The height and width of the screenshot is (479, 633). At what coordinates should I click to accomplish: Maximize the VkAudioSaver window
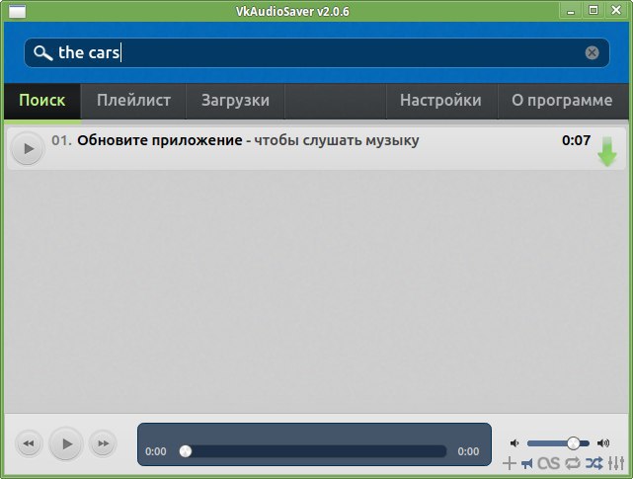(x=593, y=11)
